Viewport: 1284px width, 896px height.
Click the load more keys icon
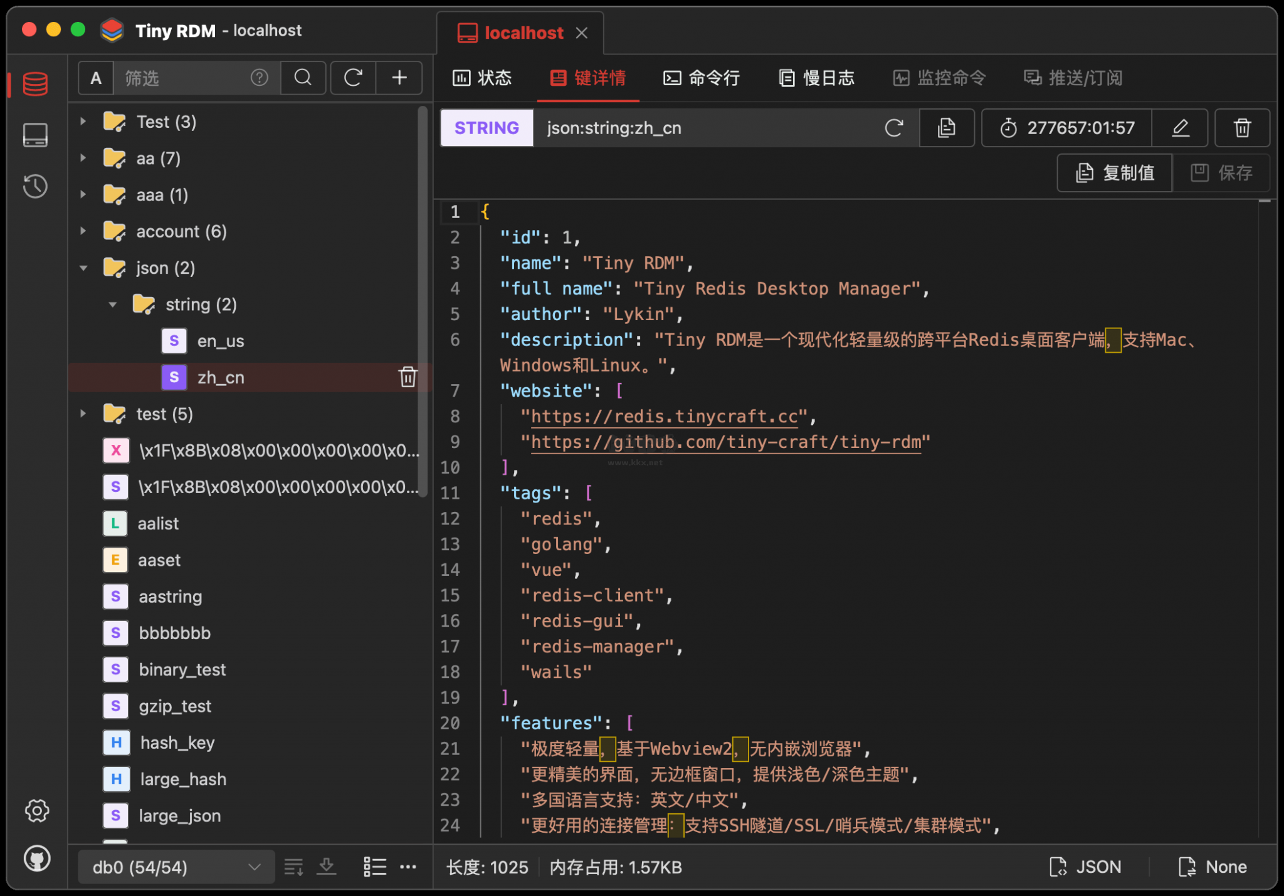[293, 867]
